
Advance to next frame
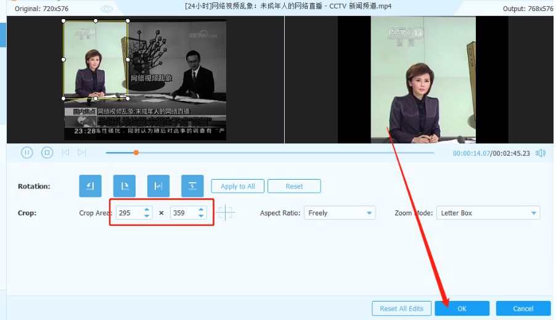tap(82, 153)
